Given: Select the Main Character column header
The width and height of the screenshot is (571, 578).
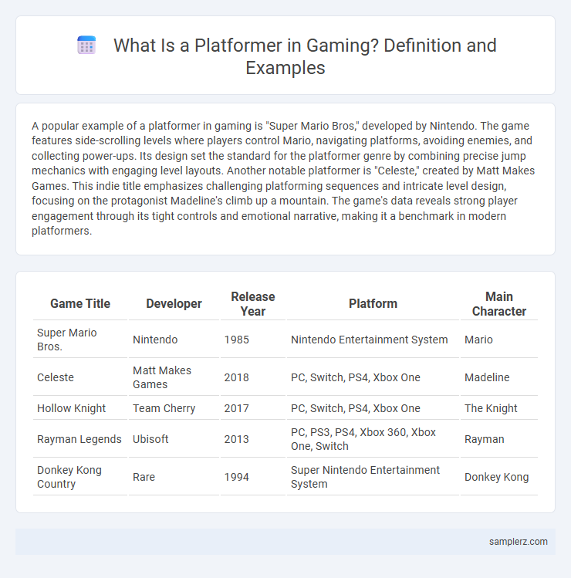Looking at the screenshot, I should [499, 304].
